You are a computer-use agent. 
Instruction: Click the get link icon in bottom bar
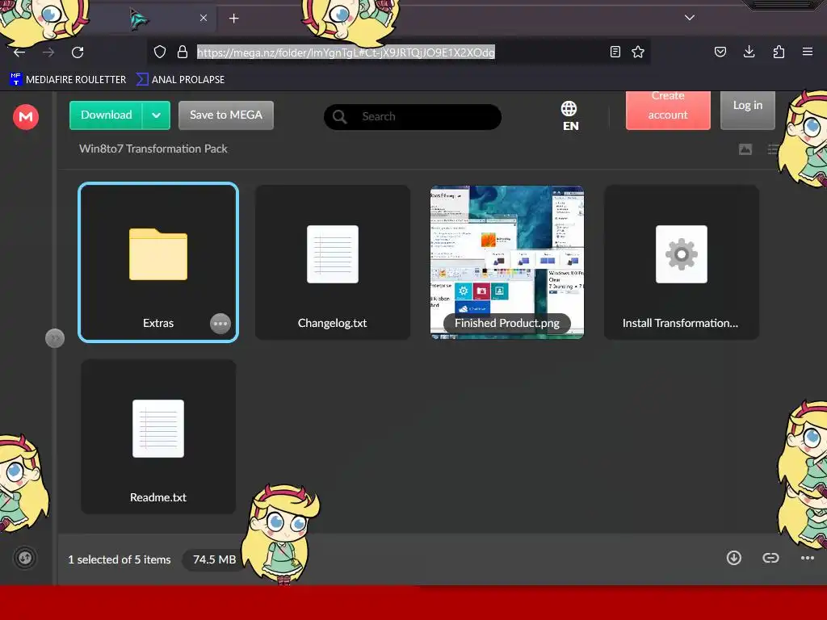point(770,558)
